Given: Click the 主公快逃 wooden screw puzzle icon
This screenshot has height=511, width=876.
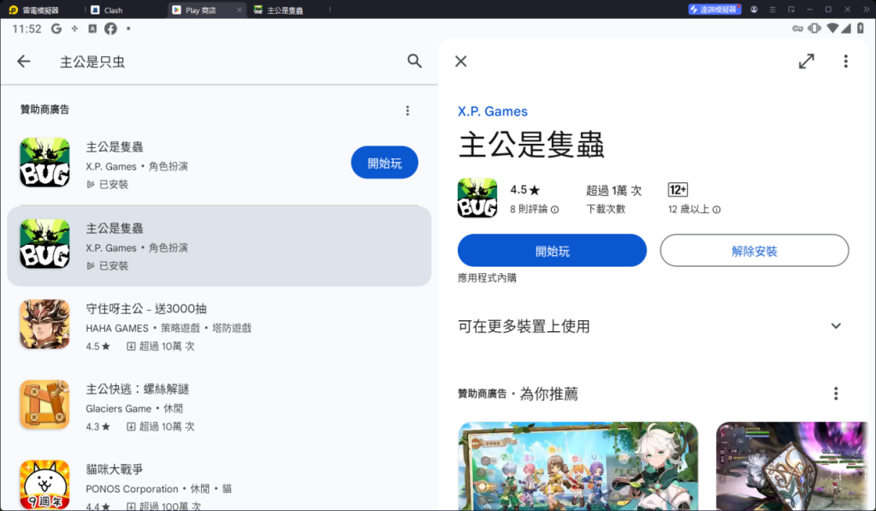Looking at the screenshot, I should pyautogui.click(x=44, y=405).
